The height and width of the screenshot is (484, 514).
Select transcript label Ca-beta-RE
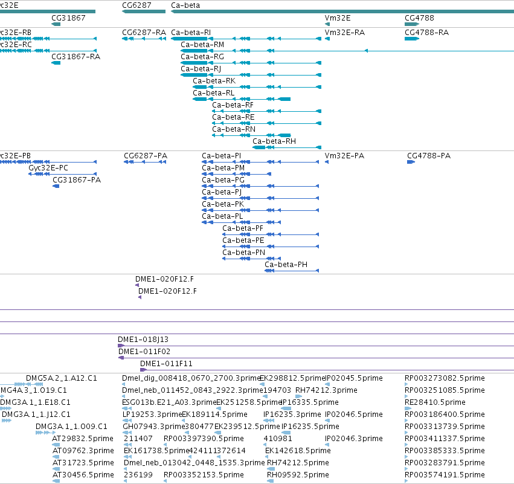pyautogui.click(x=233, y=117)
